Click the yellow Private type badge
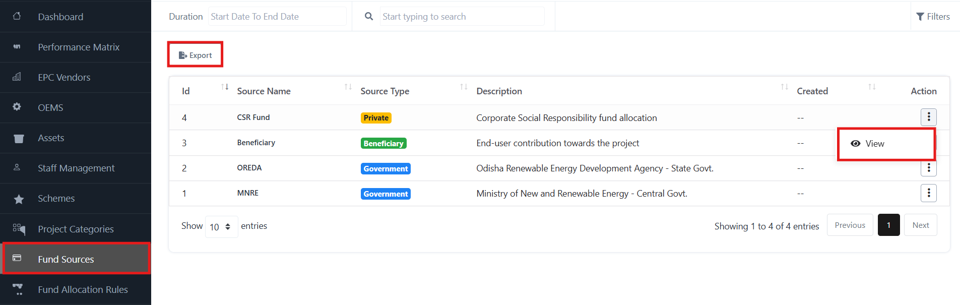Screen dimensions: 960x305 tap(376, 118)
